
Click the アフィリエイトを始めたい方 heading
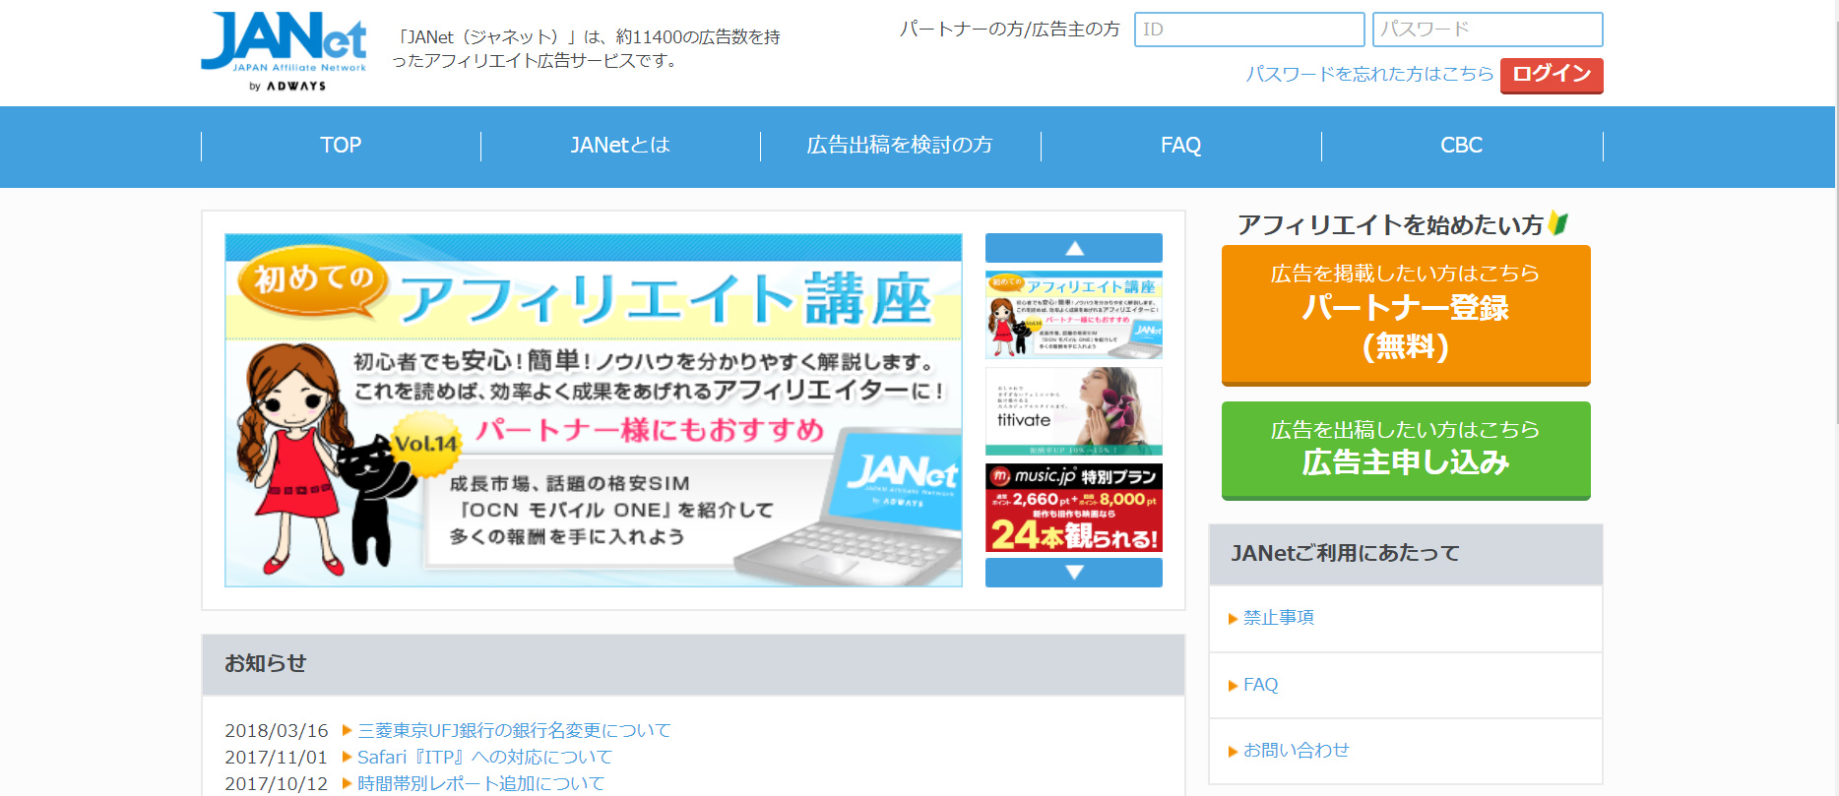[x=1390, y=225]
